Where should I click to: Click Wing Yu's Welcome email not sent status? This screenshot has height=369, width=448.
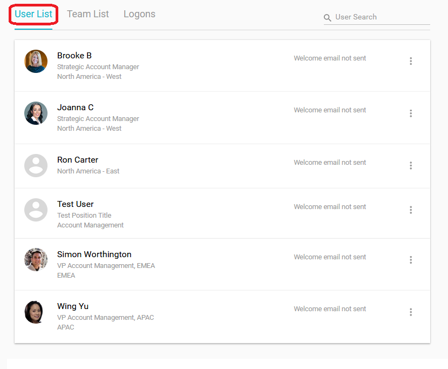[330, 309]
